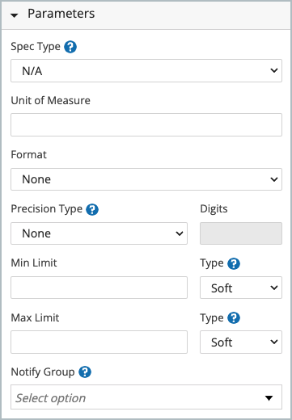Click the disabled Digits field
This screenshot has height=420, width=292.
pos(241,233)
